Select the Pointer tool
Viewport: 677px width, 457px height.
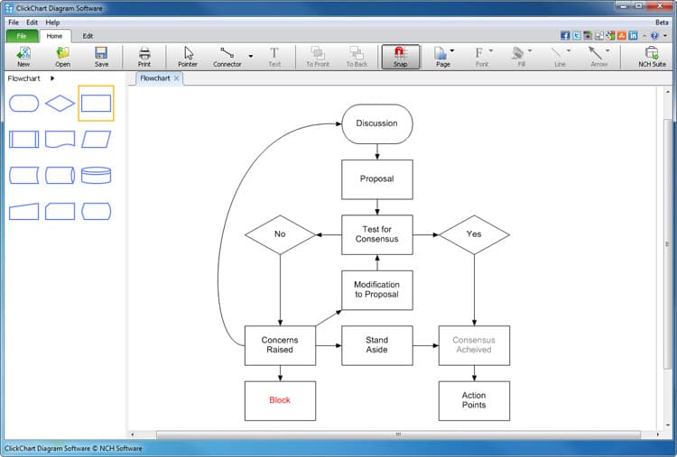point(188,56)
